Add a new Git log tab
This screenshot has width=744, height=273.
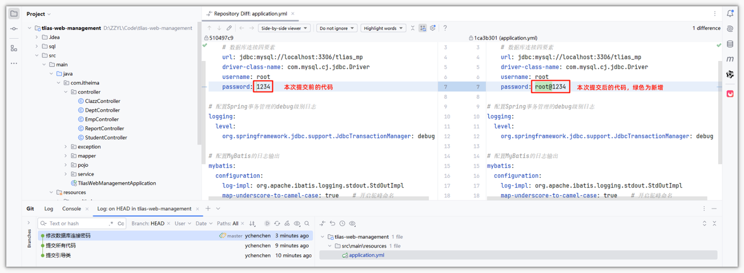coord(208,209)
